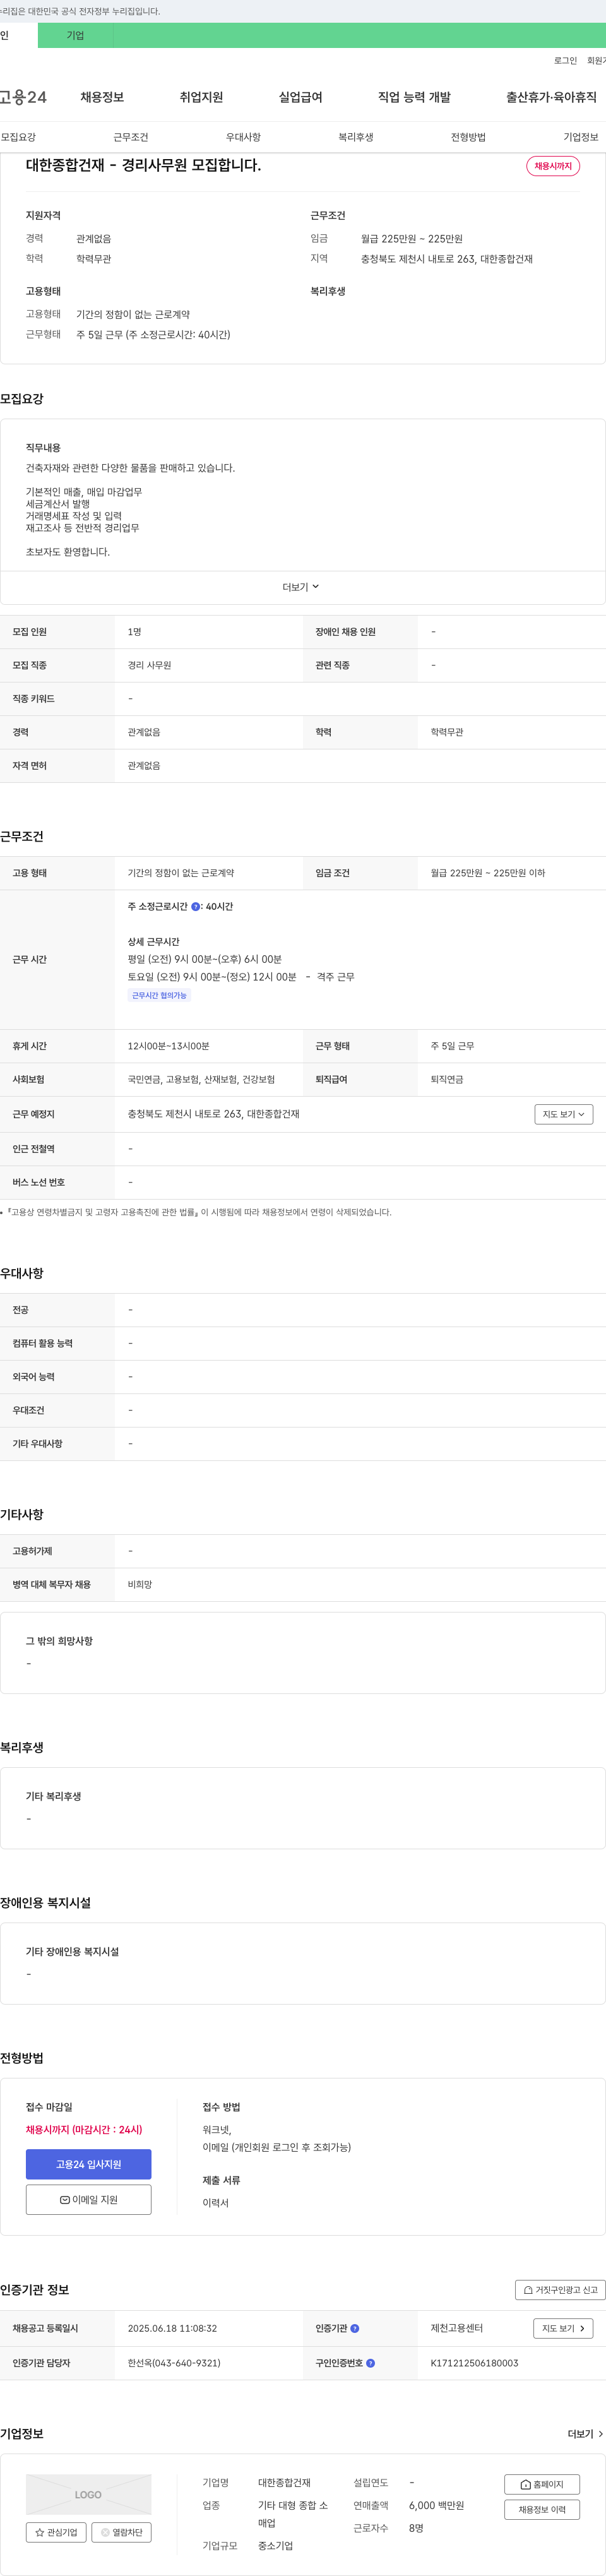Open the 채용정보 menu
This screenshot has height=2576, width=606.
click(x=102, y=97)
